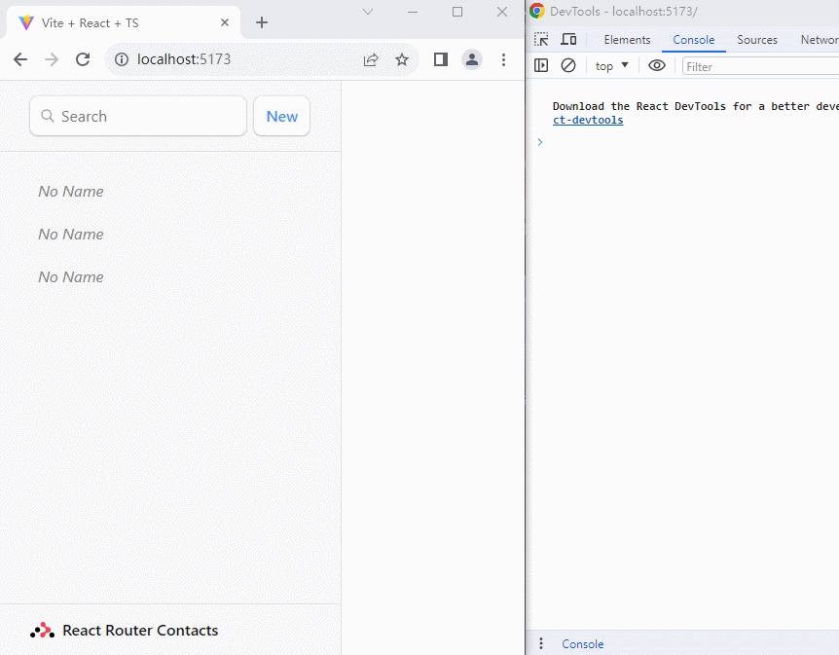This screenshot has width=839, height=655.
Task: Reload the localhost page
Action: [x=83, y=59]
